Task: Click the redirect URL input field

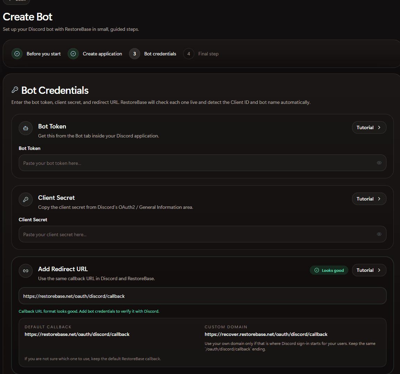Action: (x=202, y=296)
